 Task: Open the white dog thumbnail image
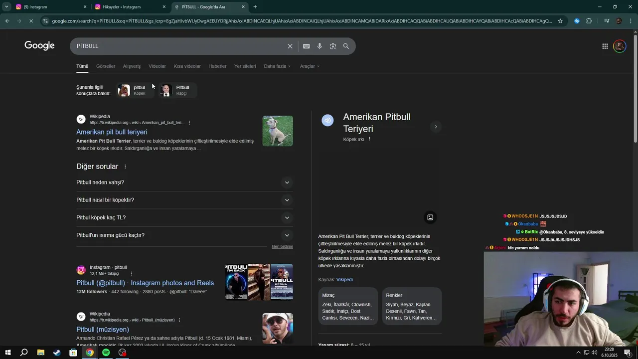pyautogui.click(x=278, y=131)
